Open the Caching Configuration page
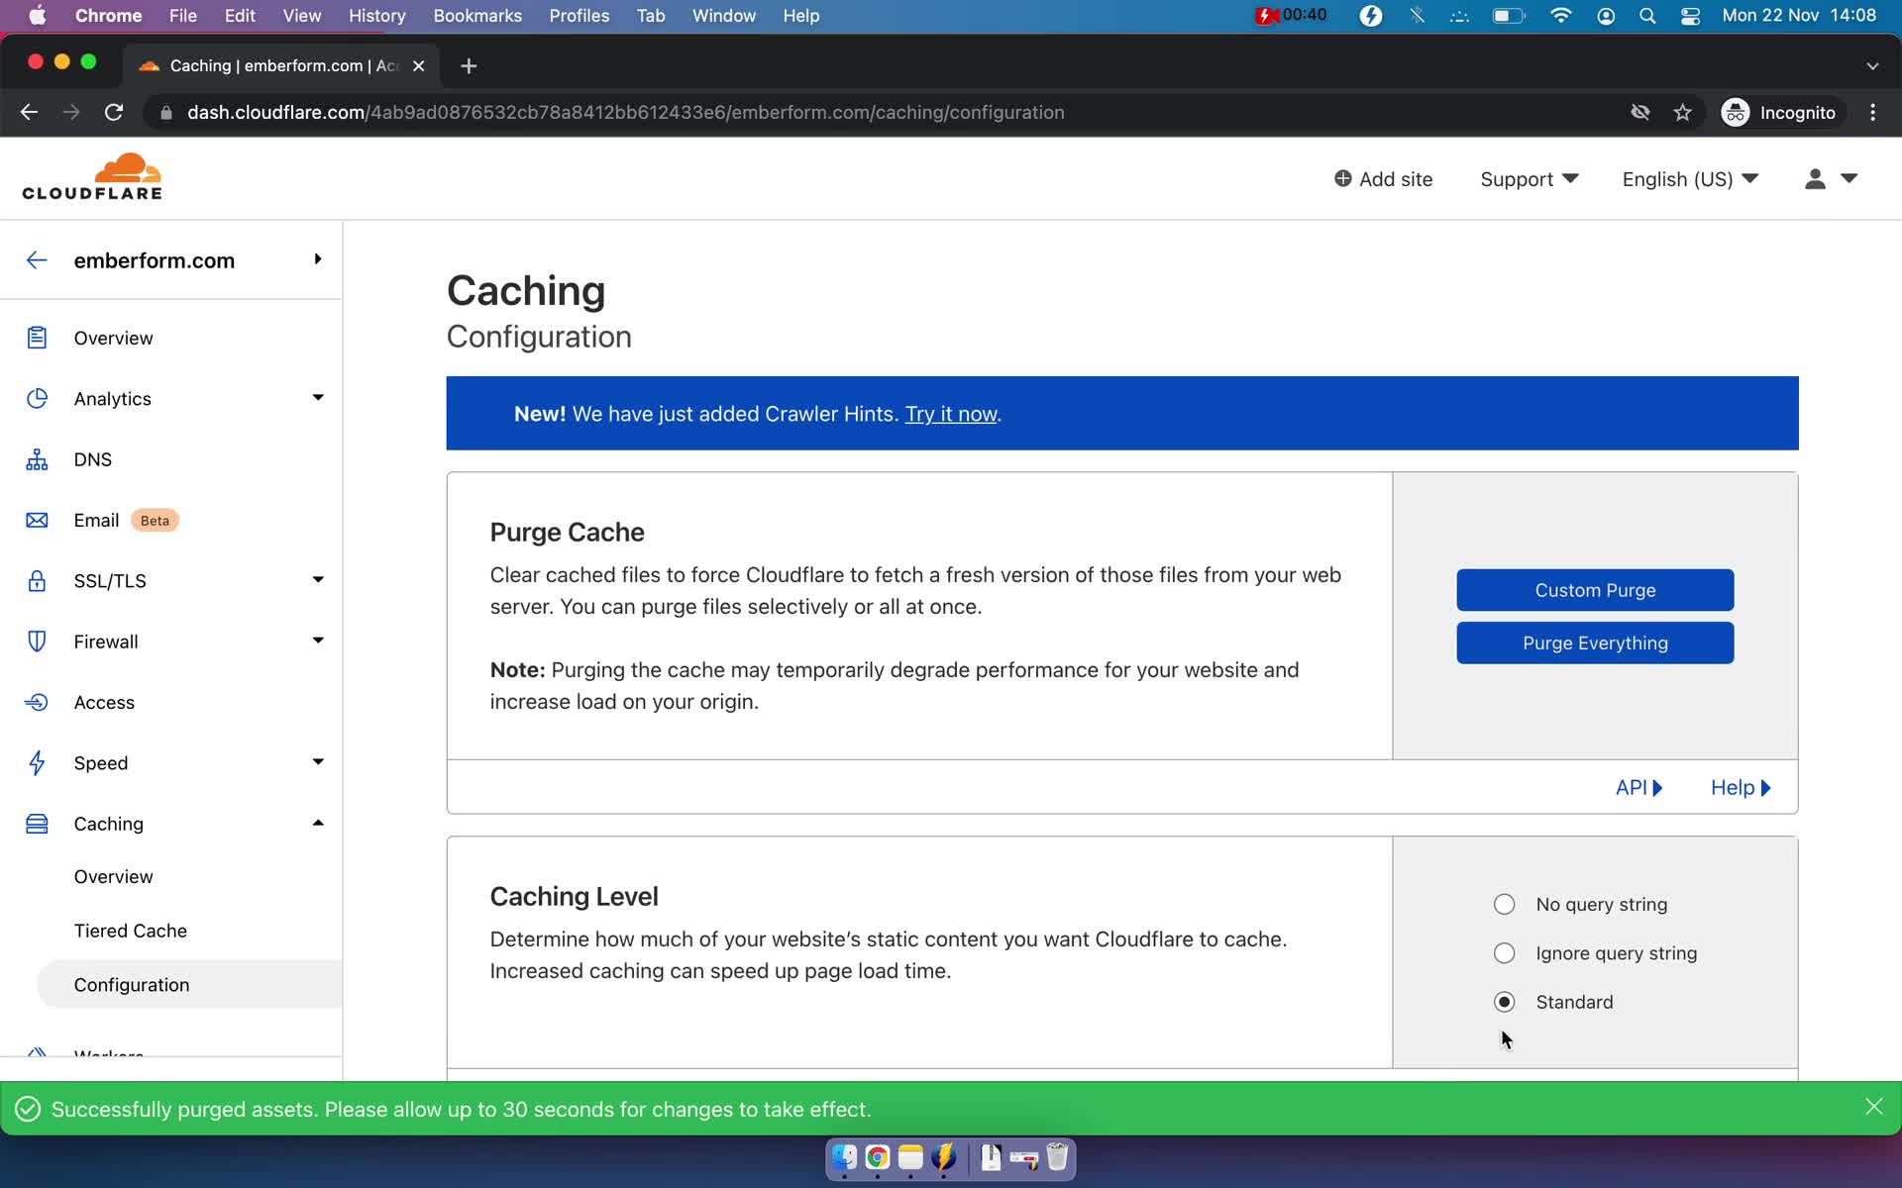Image resolution: width=1902 pixels, height=1188 pixels. point(130,983)
